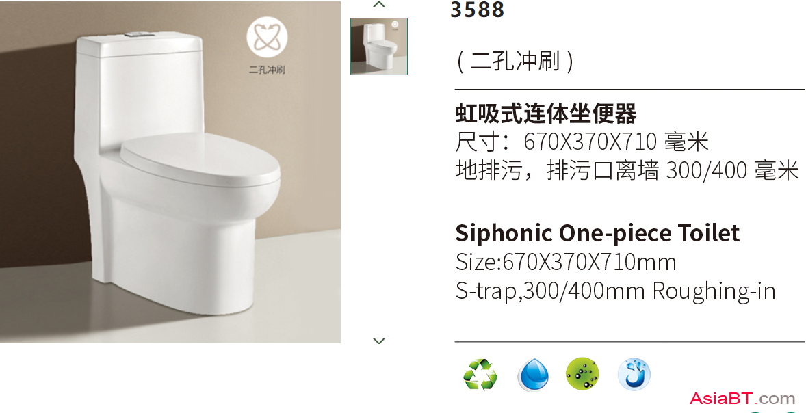Click the blue water drop icon
This screenshot has height=413, width=806.
[x=533, y=375]
